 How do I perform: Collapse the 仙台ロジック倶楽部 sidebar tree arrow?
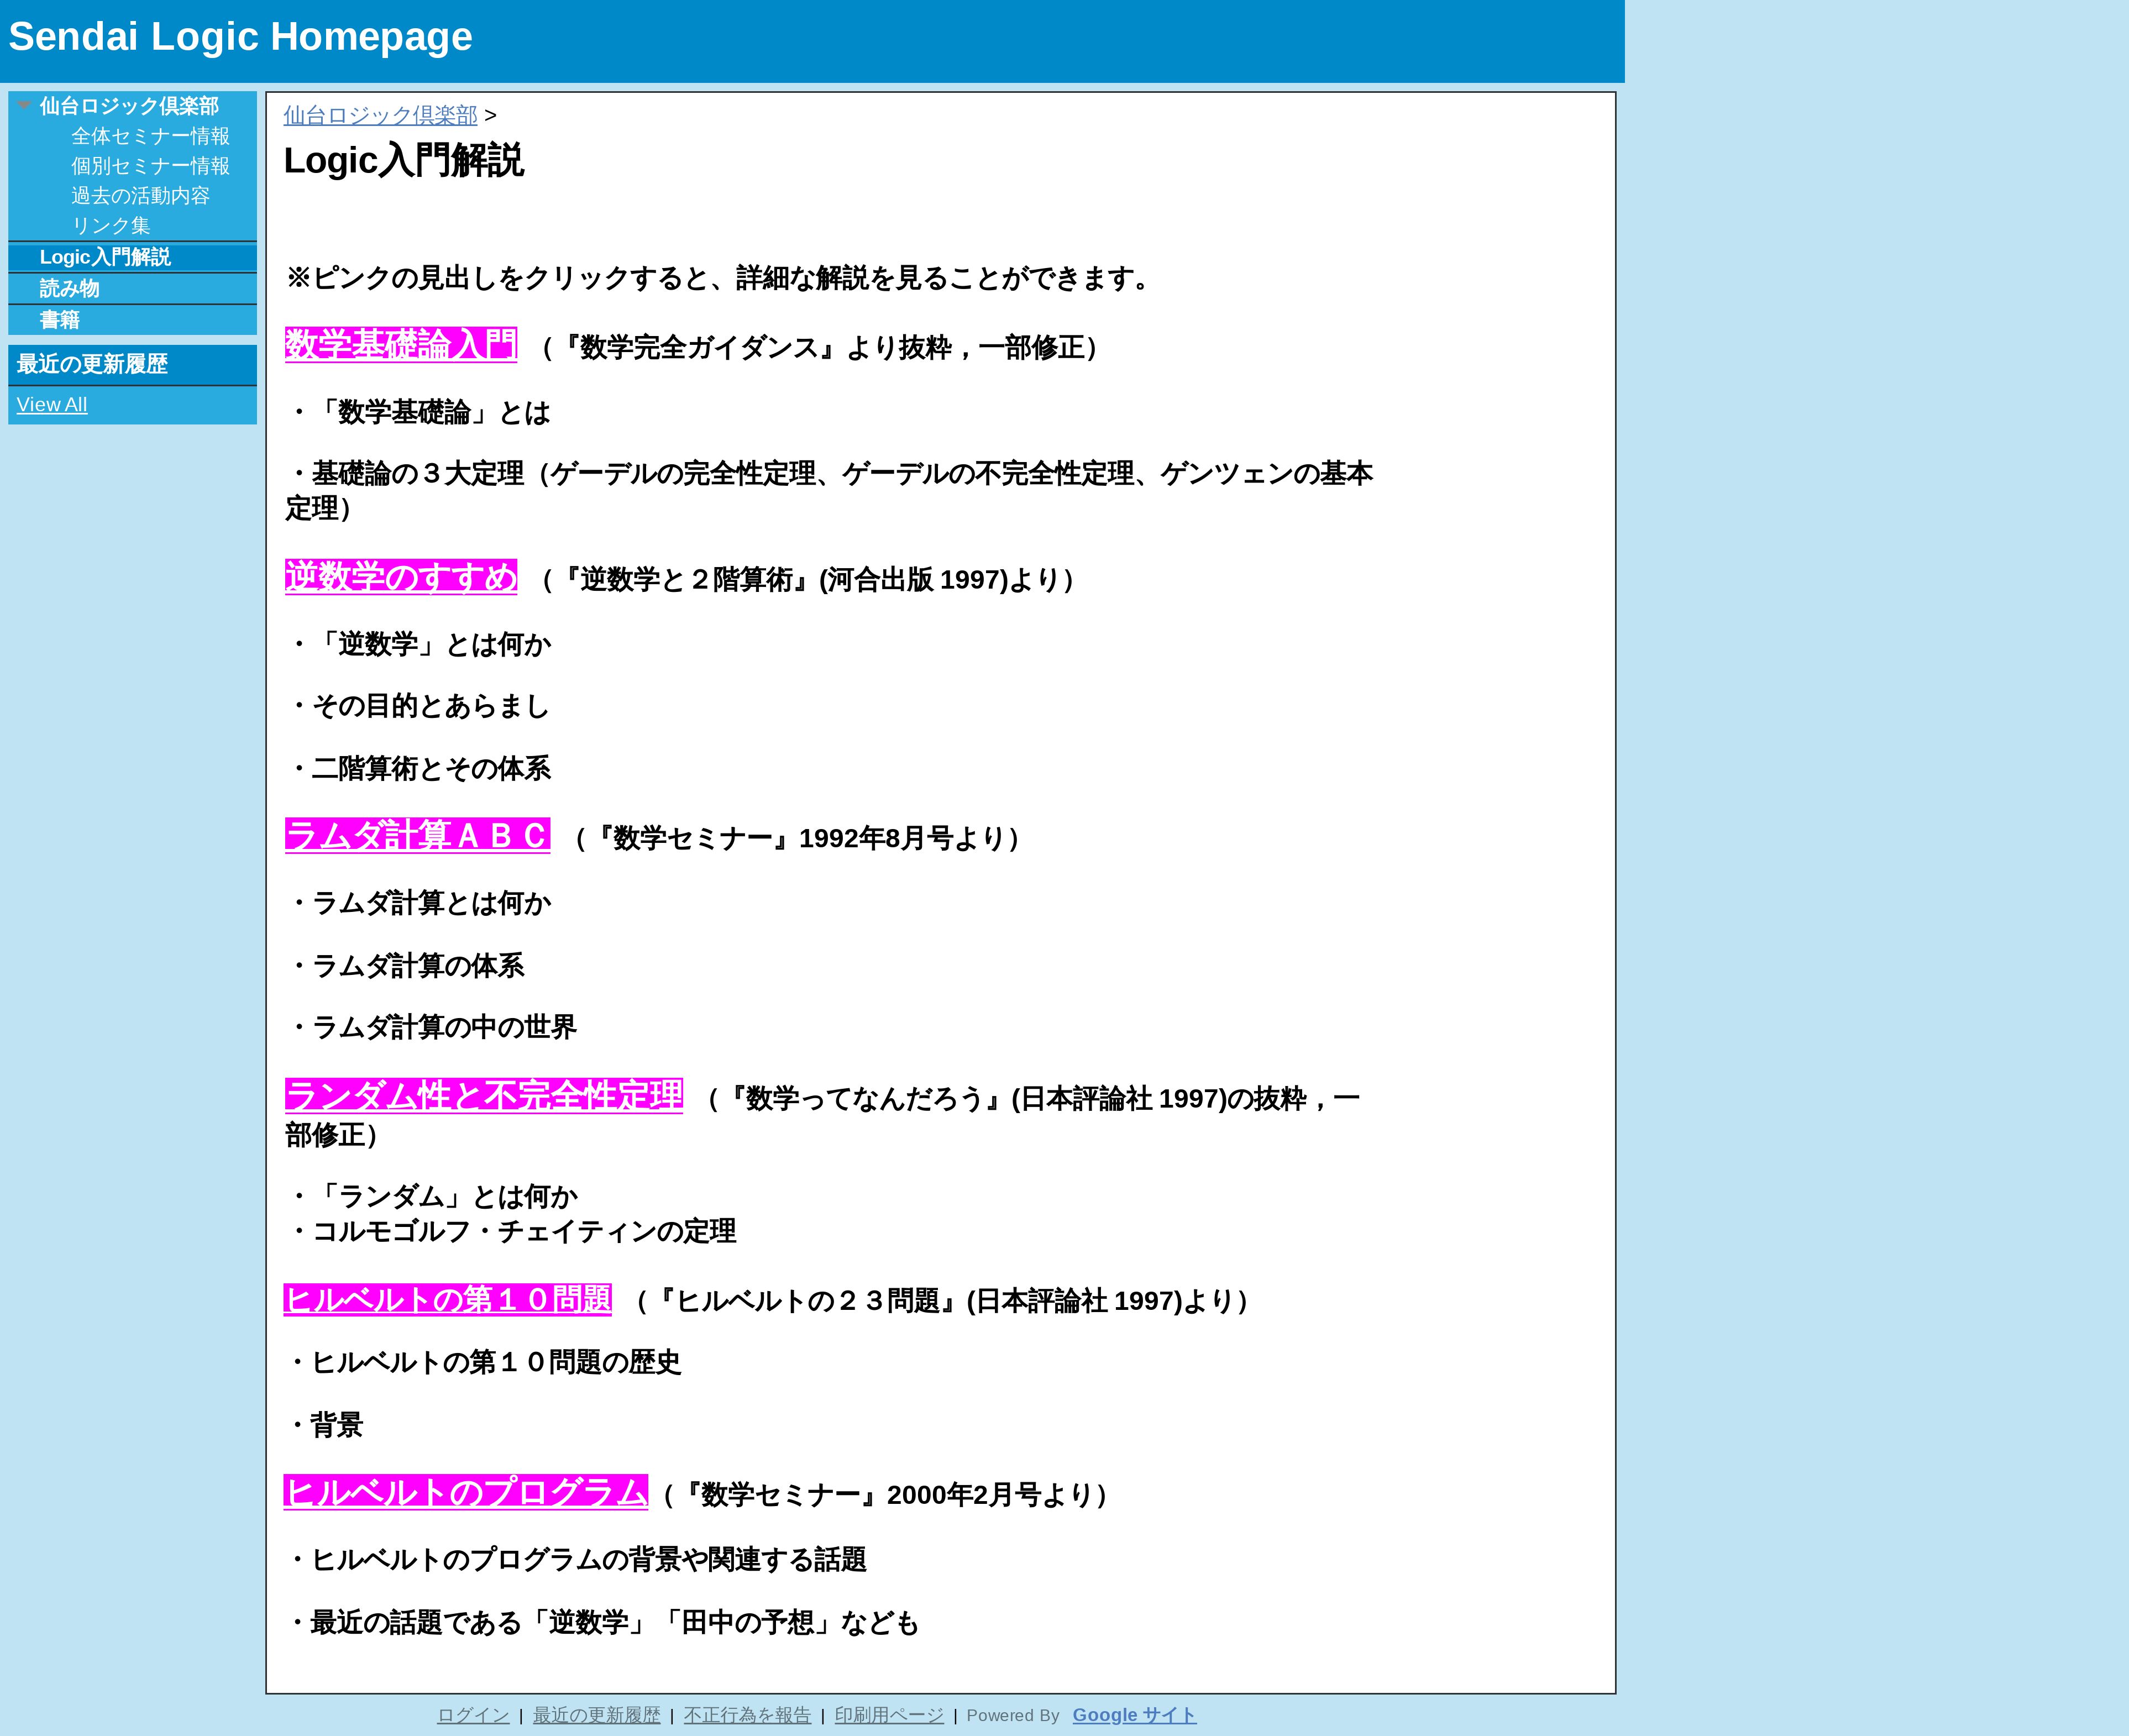click(x=24, y=105)
